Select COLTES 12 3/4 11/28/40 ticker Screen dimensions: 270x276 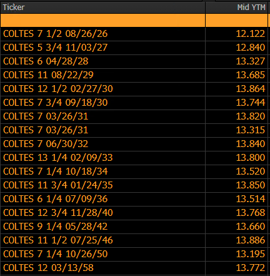point(58,213)
